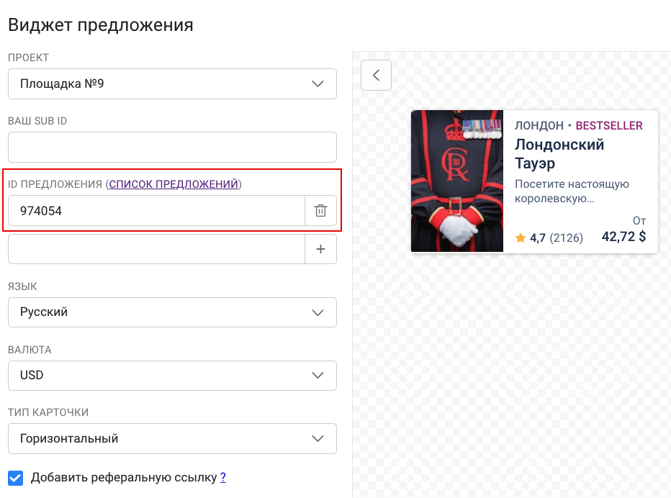Click the empty second offer ID field

(156, 249)
